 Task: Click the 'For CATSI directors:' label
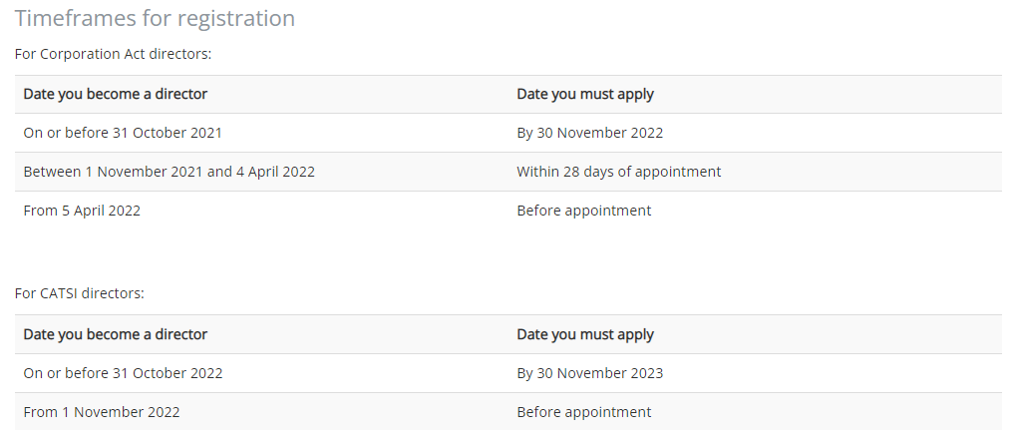pos(80,293)
